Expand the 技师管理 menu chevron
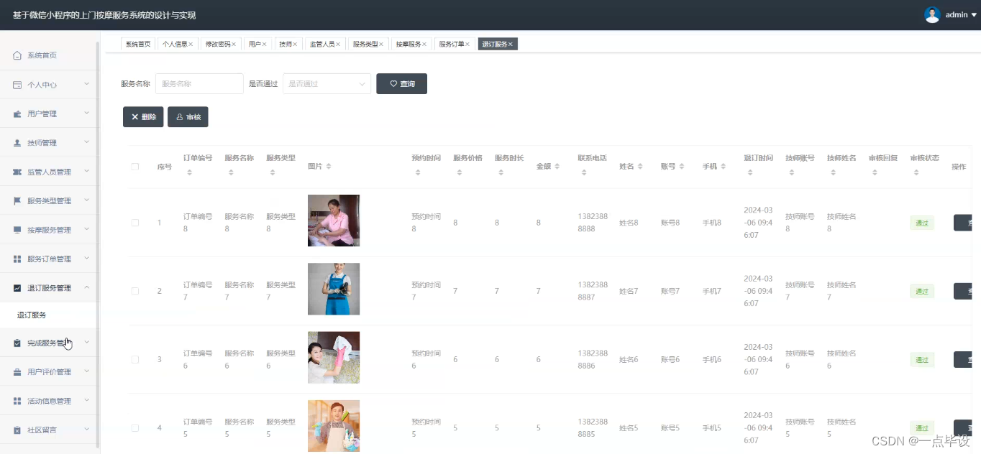The image size is (981, 454). (86, 143)
